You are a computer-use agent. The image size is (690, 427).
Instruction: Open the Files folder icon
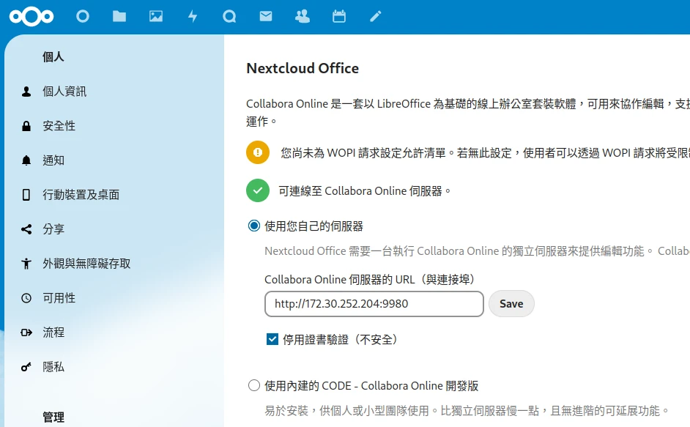(x=119, y=16)
